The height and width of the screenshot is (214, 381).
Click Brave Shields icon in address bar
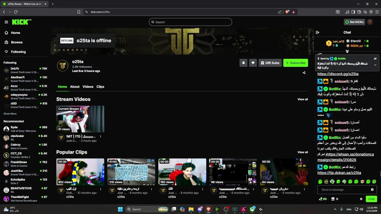287,12
